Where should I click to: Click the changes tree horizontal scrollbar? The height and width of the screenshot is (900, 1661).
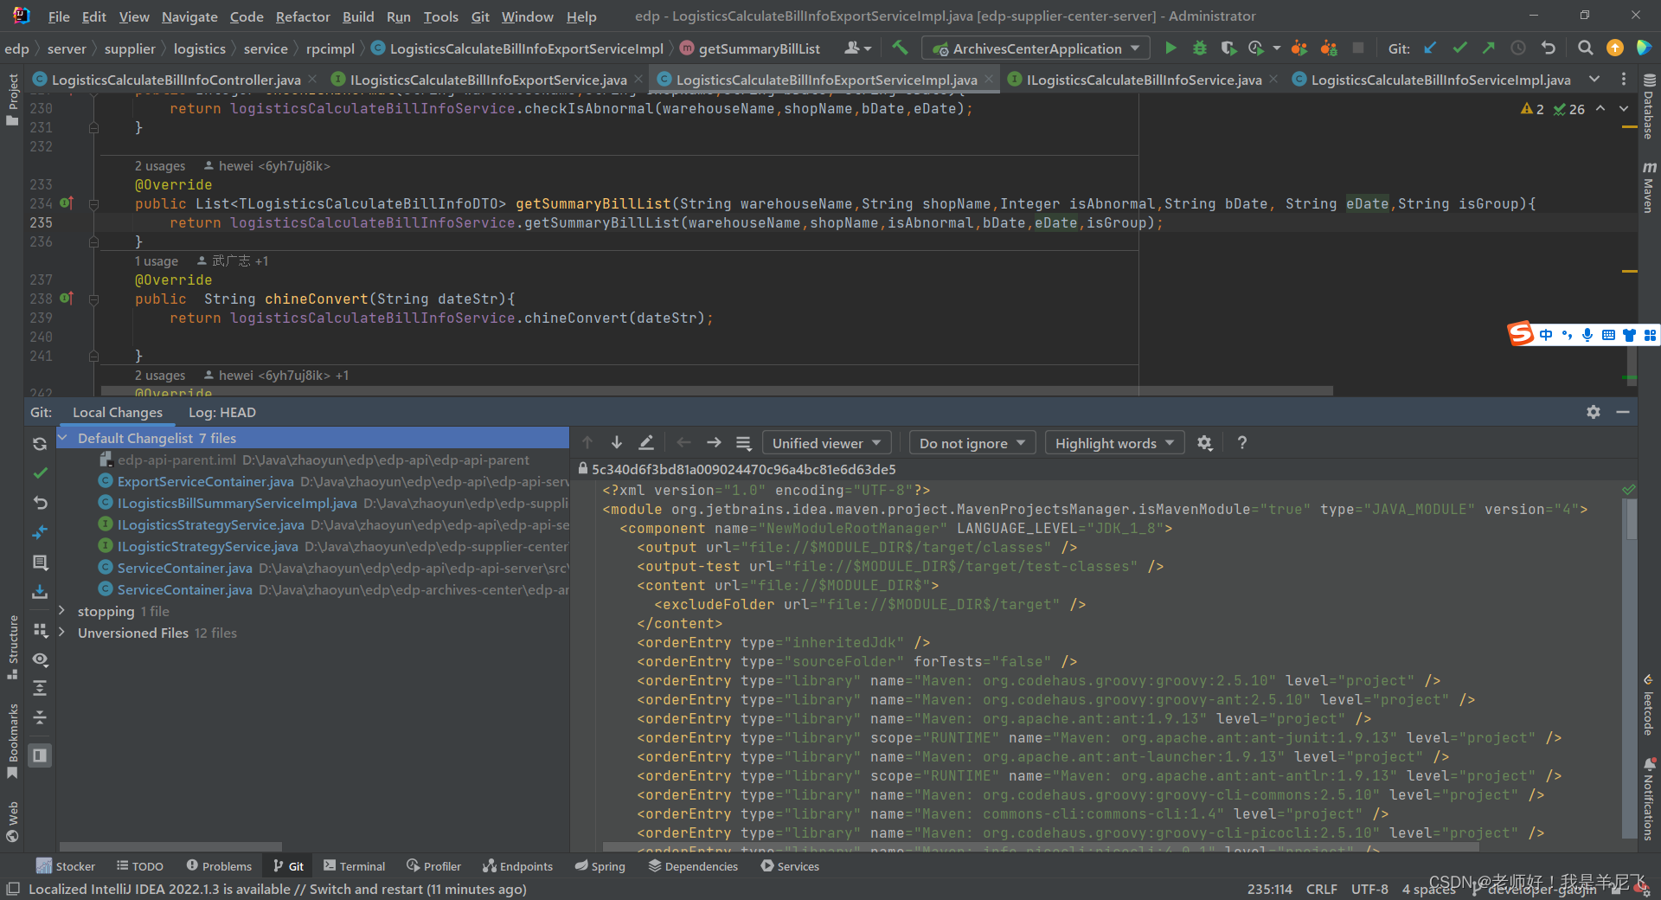pyautogui.click(x=170, y=846)
